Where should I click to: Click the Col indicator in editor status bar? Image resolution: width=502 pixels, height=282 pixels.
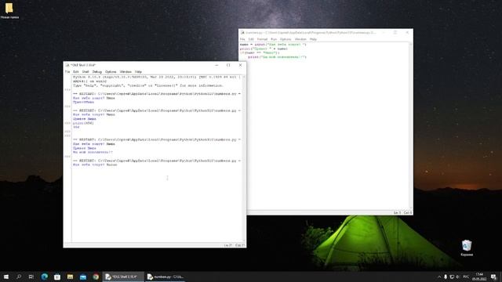(408, 213)
